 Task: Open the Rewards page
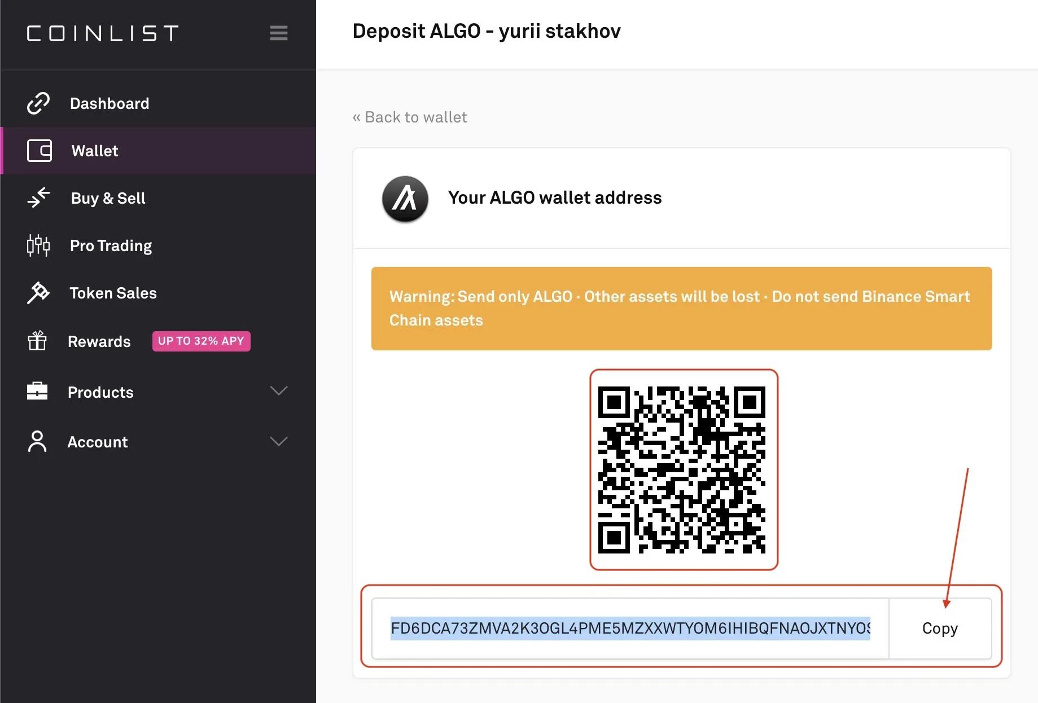(99, 341)
